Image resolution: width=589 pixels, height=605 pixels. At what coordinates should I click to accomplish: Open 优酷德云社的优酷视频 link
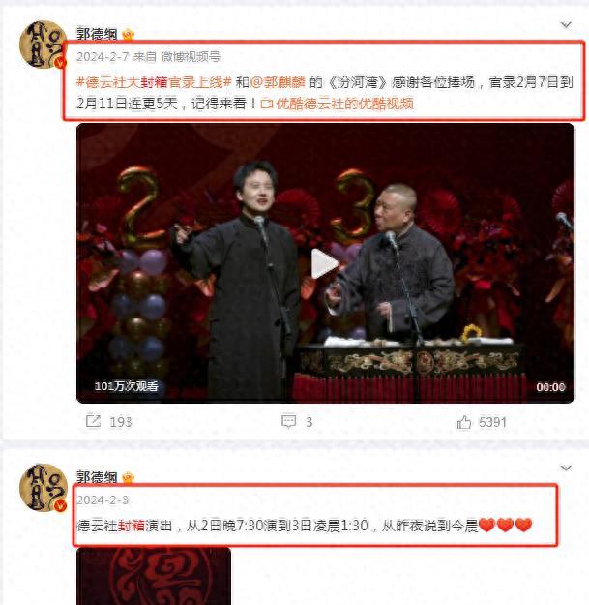click(x=344, y=104)
